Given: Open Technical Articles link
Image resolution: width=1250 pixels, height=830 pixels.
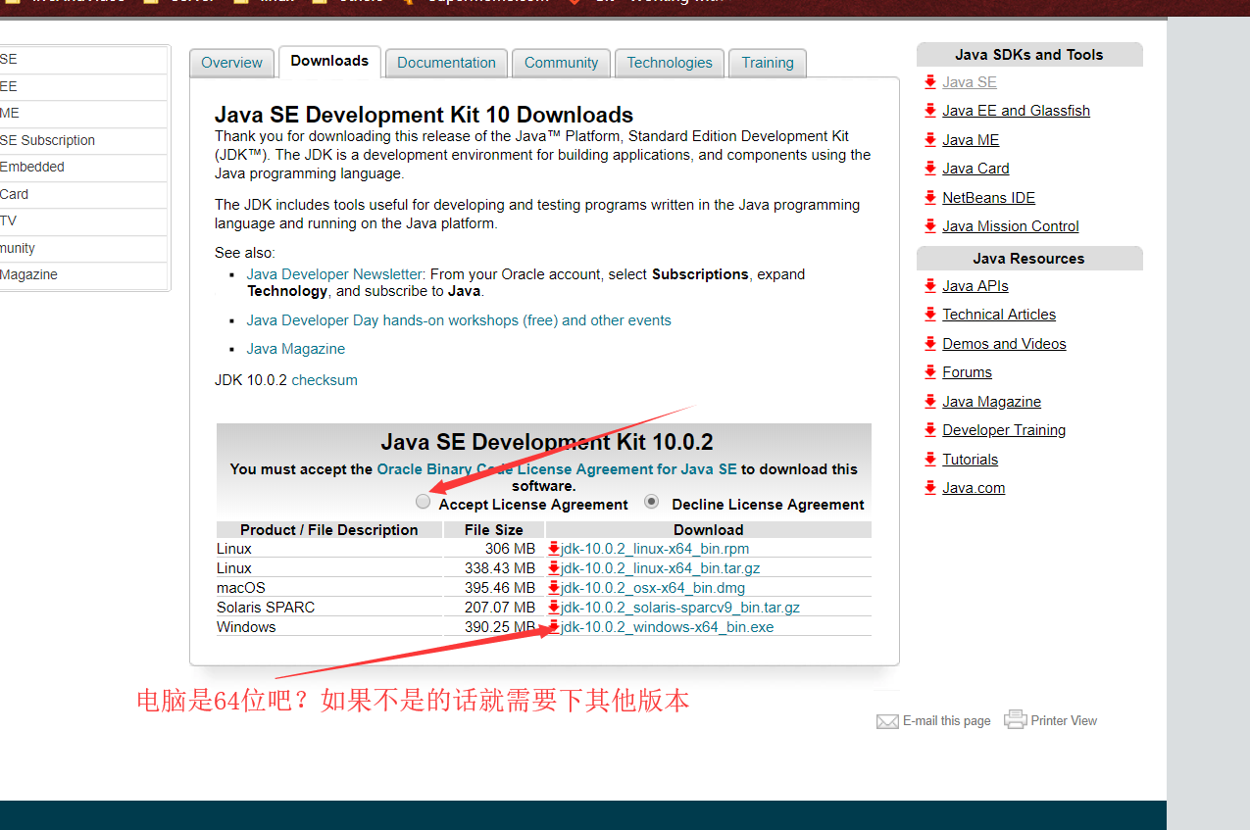Looking at the screenshot, I should pyautogui.click(x=999, y=315).
